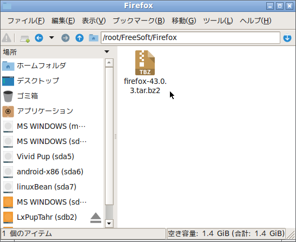
Task: Open the 移動(G) menu
Action: click(184, 21)
